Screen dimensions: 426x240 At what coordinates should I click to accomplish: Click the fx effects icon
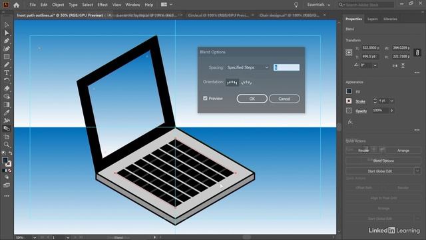tap(350, 122)
